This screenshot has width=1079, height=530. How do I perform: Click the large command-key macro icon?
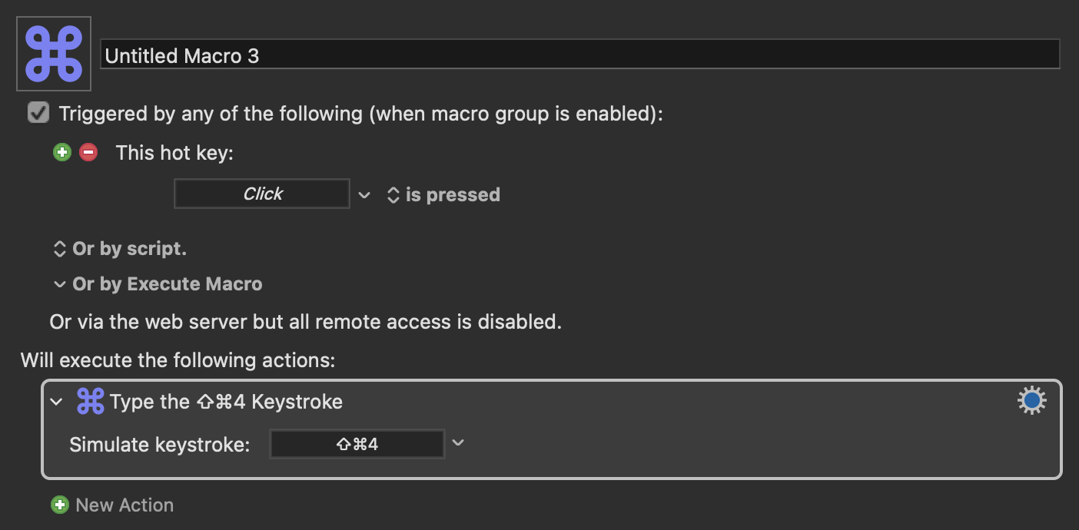(54, 54)
